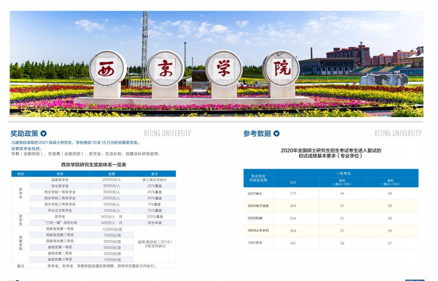
Task: Click the 按上级文件执行 remark cell
Action: click(155, 180)
